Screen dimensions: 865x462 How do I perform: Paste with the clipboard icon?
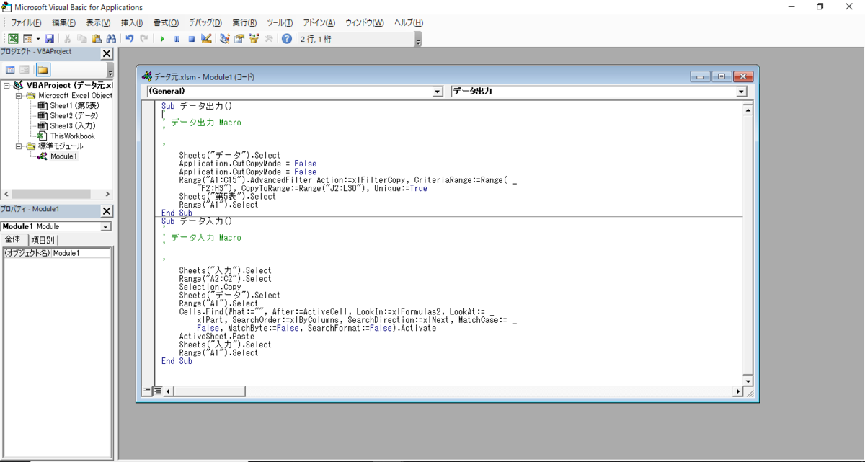[x=97, y=39]
